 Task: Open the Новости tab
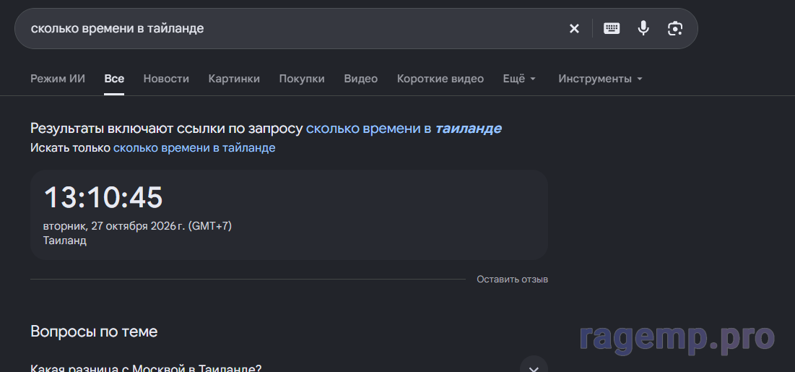[166, 79]
